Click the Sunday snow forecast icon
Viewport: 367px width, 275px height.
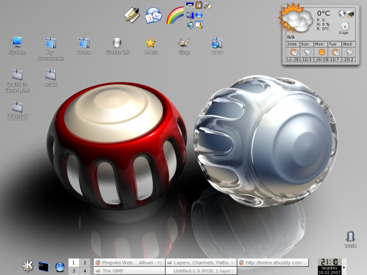307,52
